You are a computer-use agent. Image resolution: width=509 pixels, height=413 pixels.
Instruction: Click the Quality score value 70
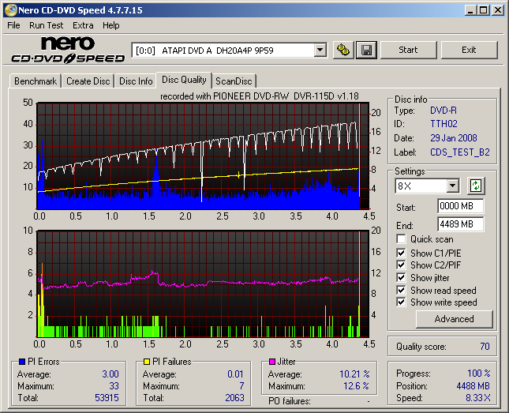[x=485, y=347]
